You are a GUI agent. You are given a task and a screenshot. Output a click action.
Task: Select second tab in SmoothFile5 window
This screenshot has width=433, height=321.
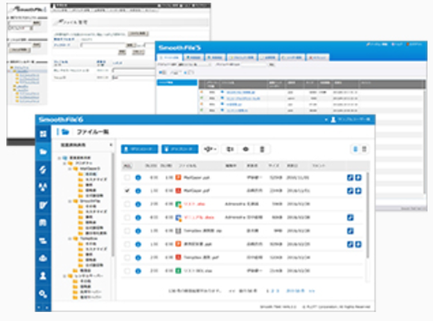[193, 57]
